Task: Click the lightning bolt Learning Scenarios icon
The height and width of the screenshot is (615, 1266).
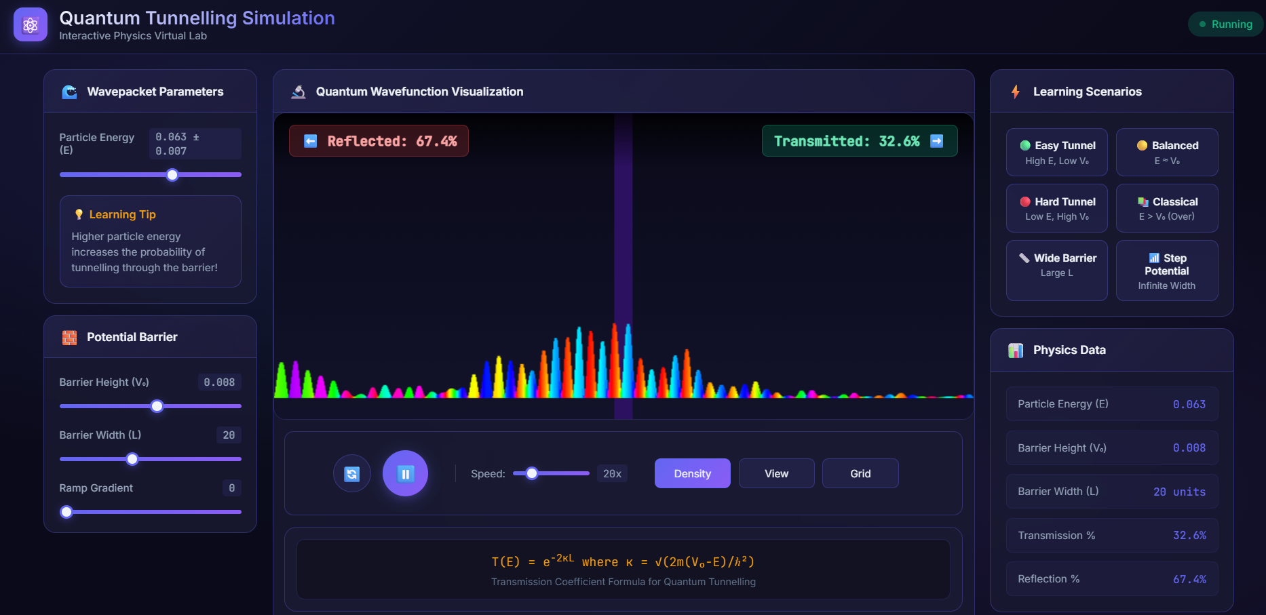Action: click(1015, 92)
